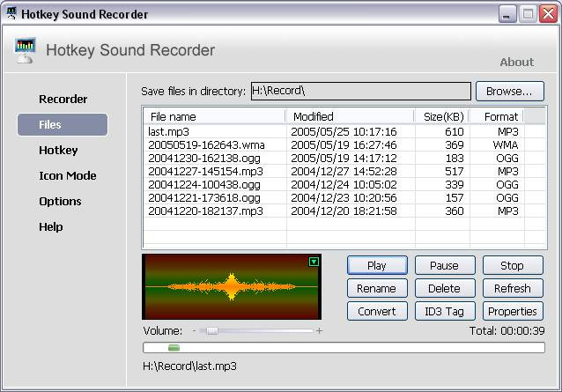Click the Total: 00:00:39 label
562x392 pixels.
[507, 330]
